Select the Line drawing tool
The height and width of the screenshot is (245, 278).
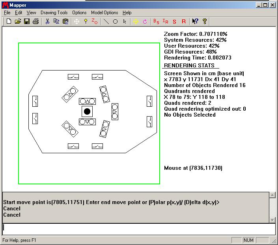pyautogui.click(x=106, y=21)
